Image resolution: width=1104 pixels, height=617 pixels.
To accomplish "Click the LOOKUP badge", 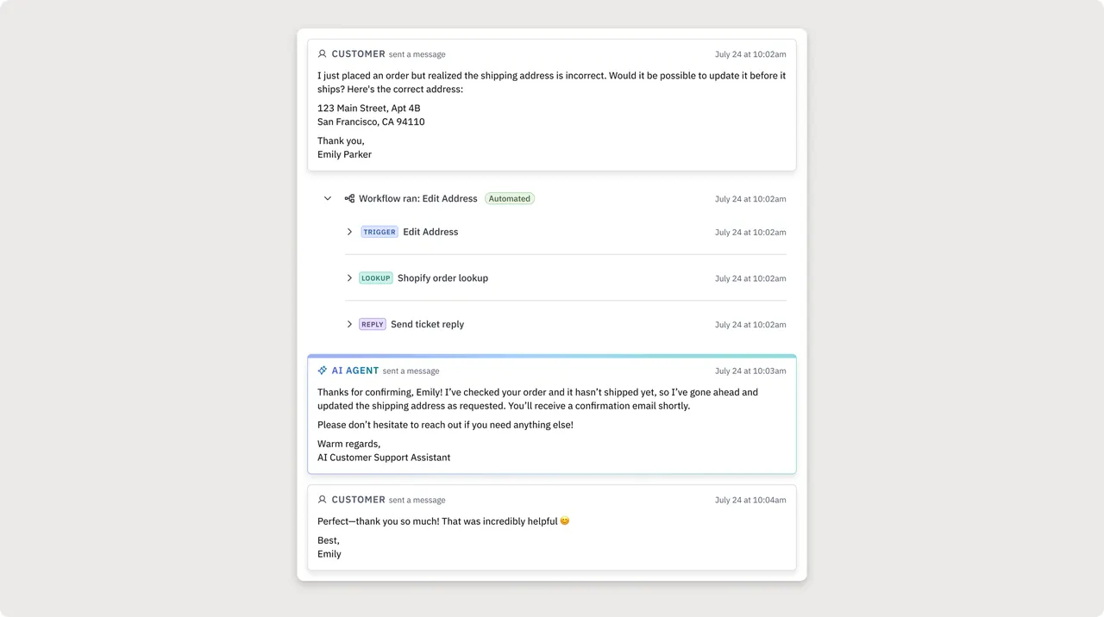I will [376, 278].
